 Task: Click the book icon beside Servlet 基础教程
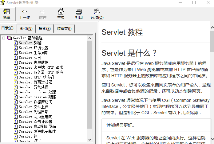coord(9,38)
